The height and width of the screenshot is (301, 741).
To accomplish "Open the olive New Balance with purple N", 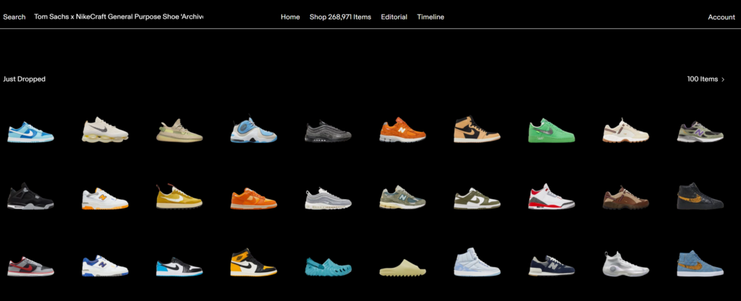I will coord(700,132).
